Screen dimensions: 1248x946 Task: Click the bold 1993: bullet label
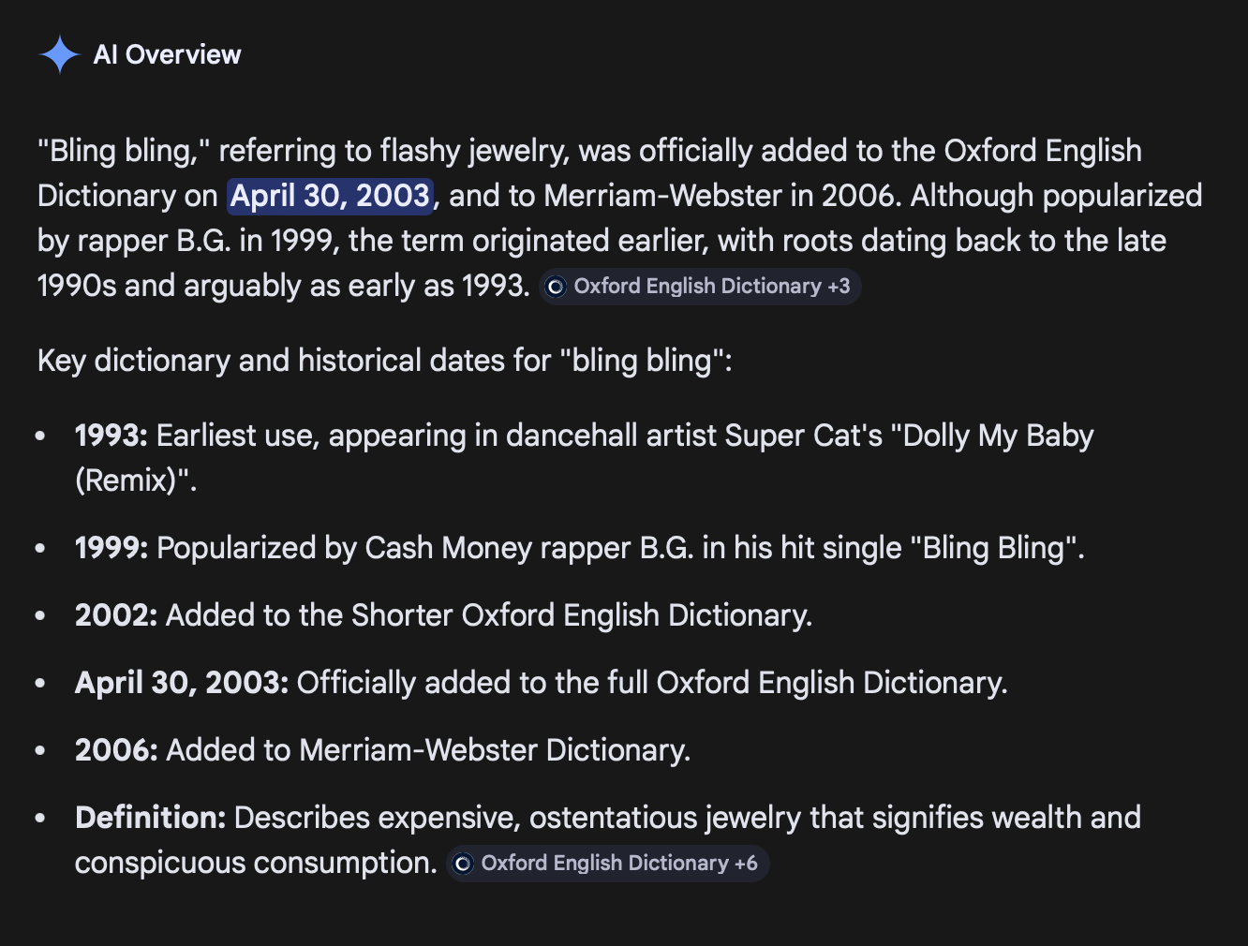click(x=111, y=436)
